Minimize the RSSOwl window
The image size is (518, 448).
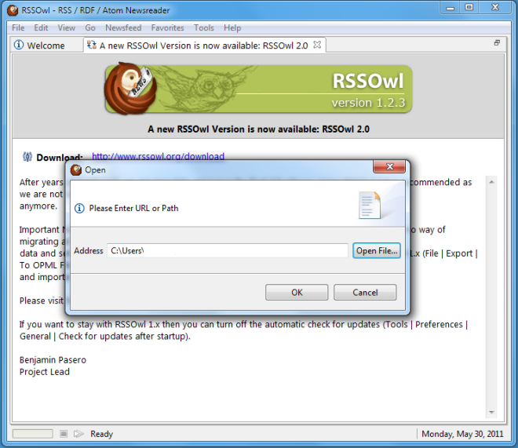pos(451,8)
